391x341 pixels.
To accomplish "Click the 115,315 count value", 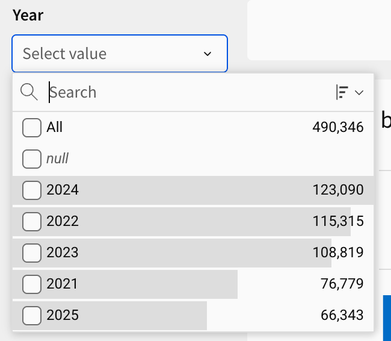I will (x=338, y=221).
